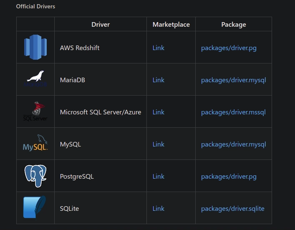Click the Microsoft SQL Server/Azure driver name
Screen dimensions: 295x230
tap(101, 112)
